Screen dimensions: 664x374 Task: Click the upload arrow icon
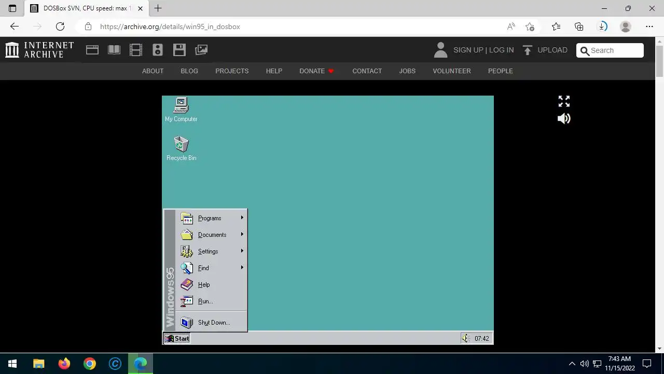pyautogui.click(x=528, y=50)
